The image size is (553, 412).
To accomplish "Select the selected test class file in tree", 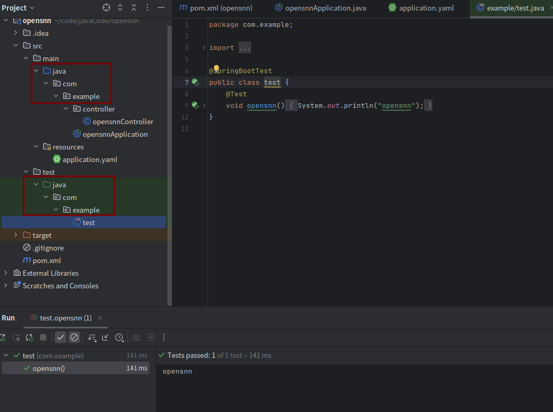I will [84, 223].
